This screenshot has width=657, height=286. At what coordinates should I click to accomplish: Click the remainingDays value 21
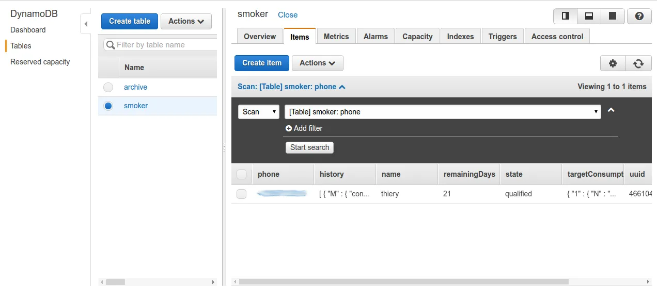point(447,194)
